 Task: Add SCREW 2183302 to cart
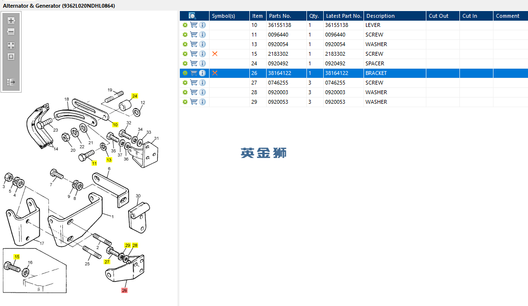tap(194, 54)
